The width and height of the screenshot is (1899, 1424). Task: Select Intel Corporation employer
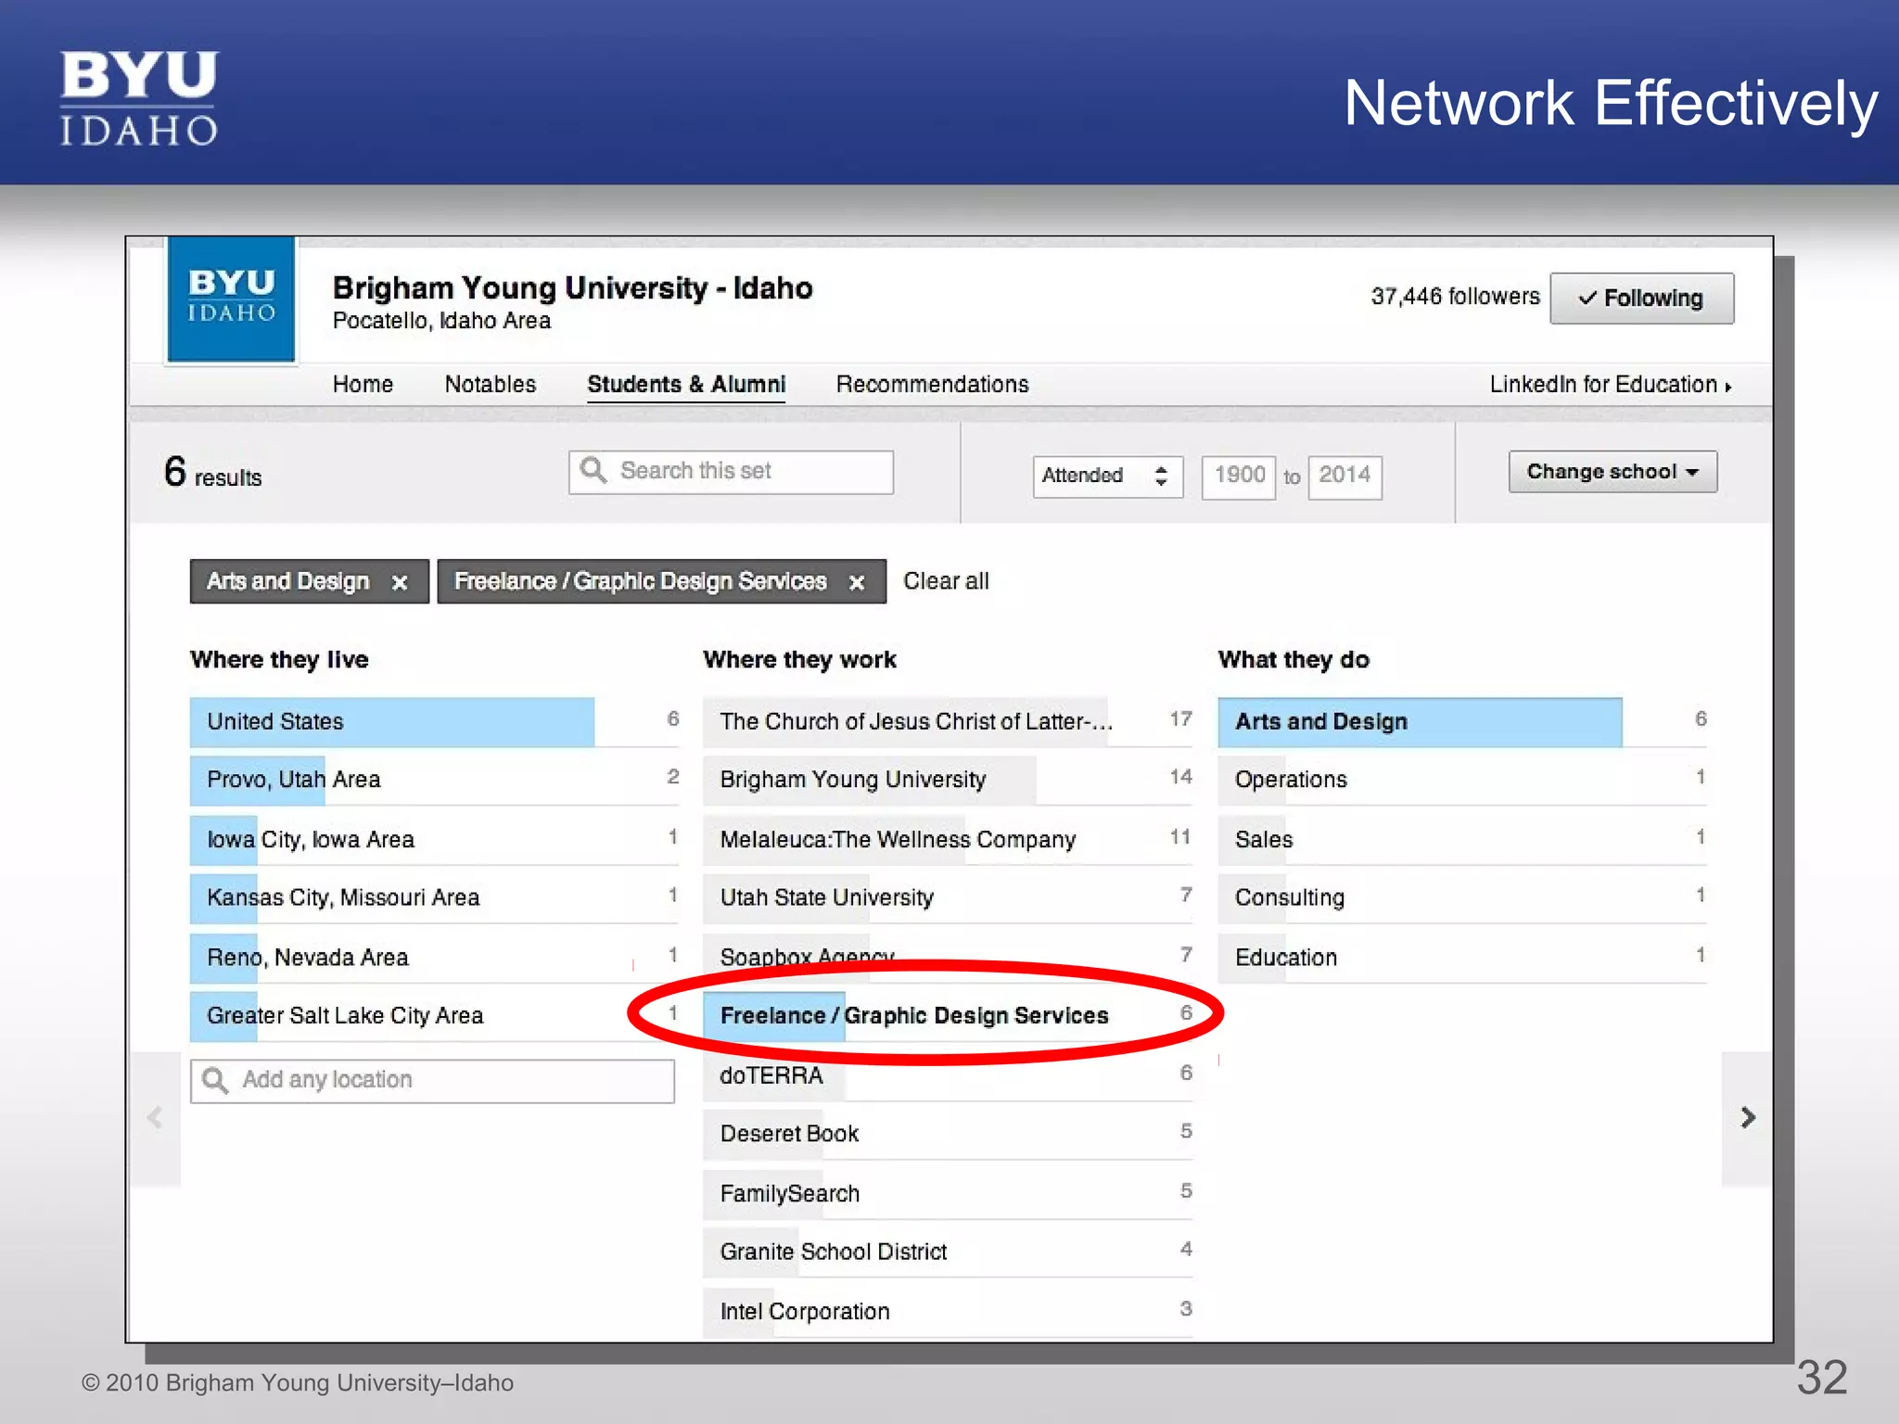(x=948, y=1311)
